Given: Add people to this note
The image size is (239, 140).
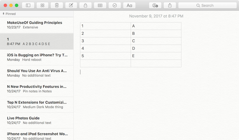Looking at the screenshot, I should (155, 5).
